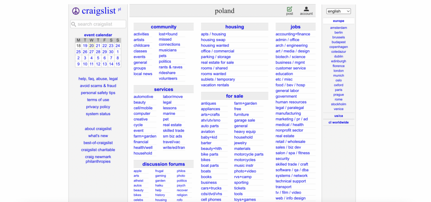
Task: Open the rideshare category
Action: [x=167, y=73]
